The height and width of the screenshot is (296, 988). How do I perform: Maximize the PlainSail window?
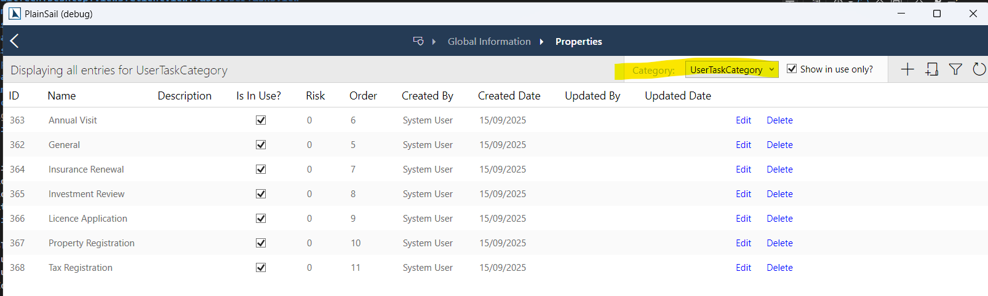937,14
